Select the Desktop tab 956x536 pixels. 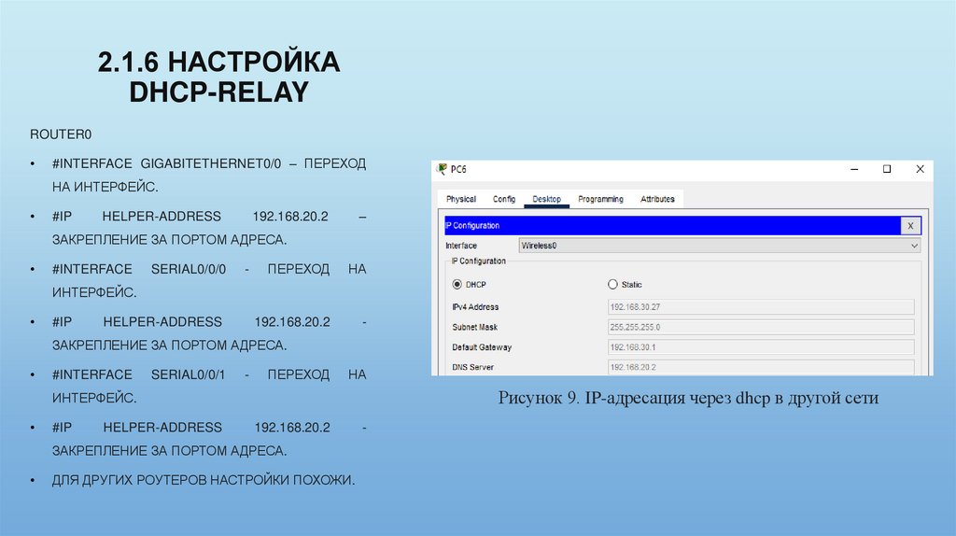pos(546,200)
